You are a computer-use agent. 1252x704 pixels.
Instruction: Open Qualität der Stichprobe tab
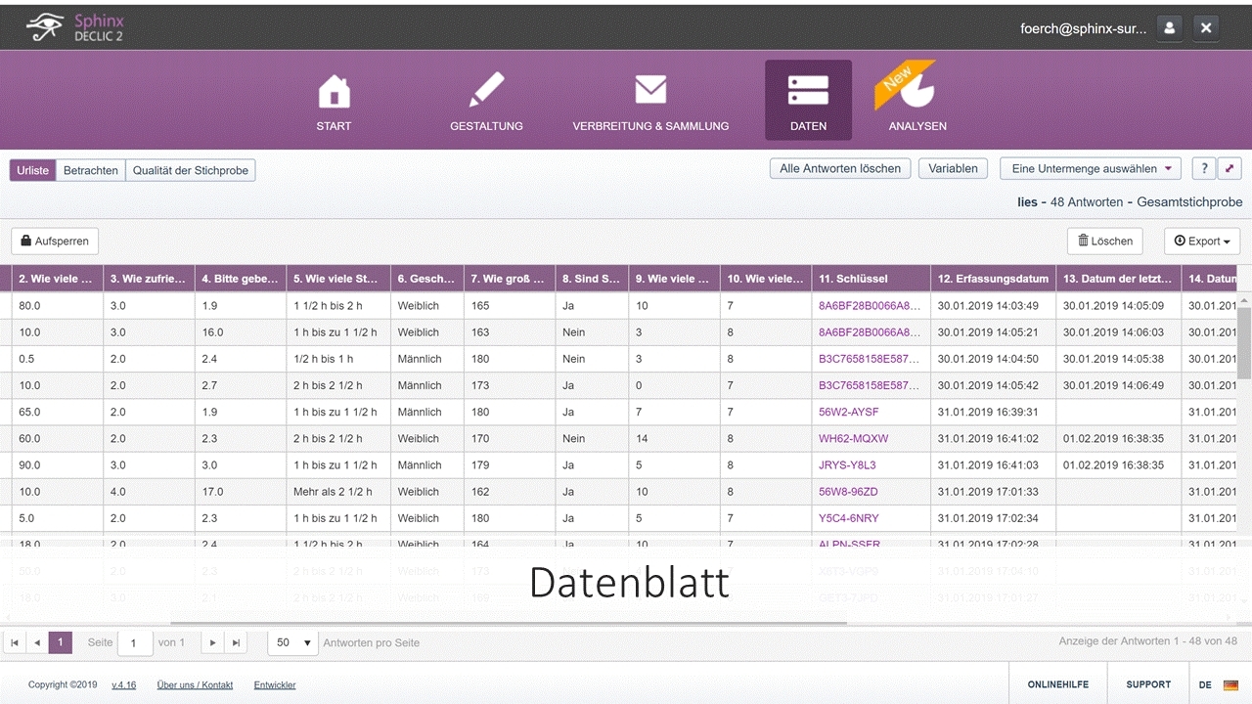click(191, 170)
